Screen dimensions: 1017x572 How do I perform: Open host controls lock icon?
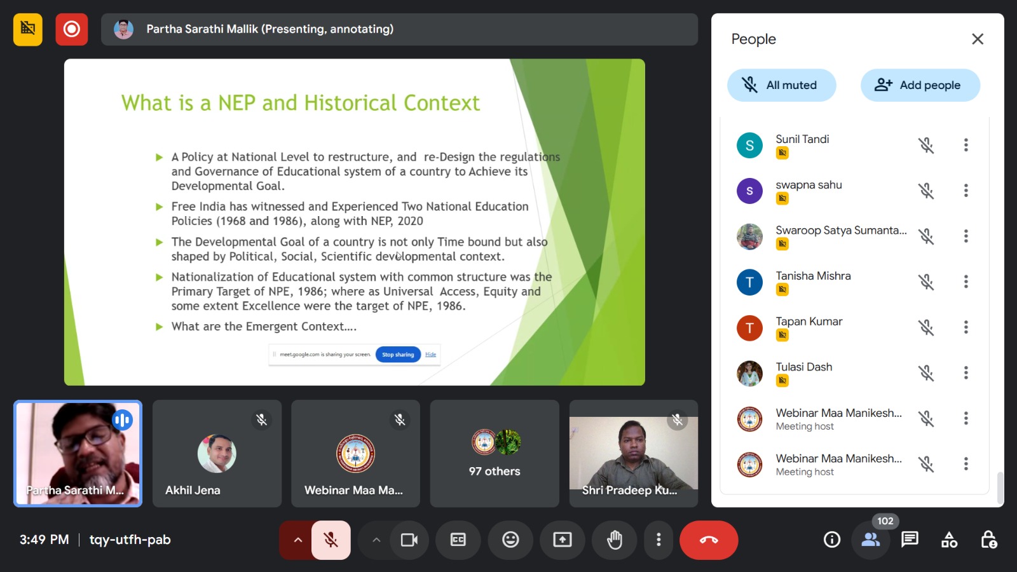click(988, 540)
